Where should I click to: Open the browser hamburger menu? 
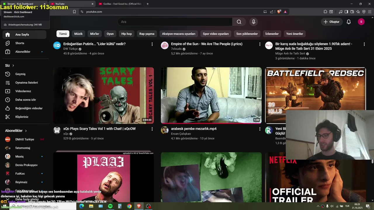[370, 12]
